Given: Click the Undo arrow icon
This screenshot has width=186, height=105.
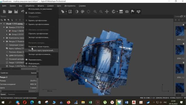Looking at the screenshot, I should coord(23,11).
